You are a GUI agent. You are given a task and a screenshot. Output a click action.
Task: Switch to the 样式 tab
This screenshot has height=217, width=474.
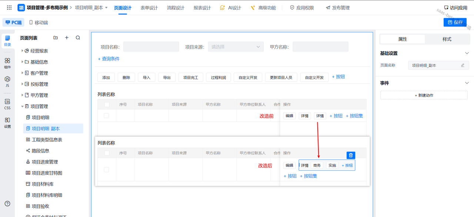click(447, 39)
